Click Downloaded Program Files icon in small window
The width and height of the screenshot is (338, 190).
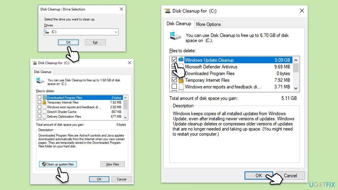tap(44, 98)
